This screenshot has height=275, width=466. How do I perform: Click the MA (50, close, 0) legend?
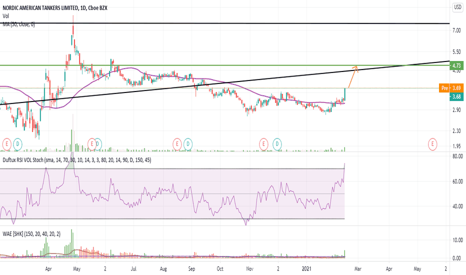[18, 24]
